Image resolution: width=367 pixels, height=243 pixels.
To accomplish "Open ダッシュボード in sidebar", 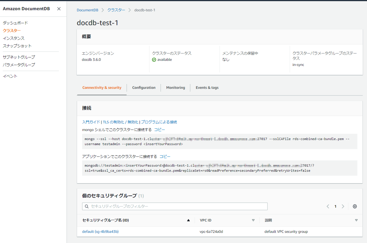I will (15, 23).
